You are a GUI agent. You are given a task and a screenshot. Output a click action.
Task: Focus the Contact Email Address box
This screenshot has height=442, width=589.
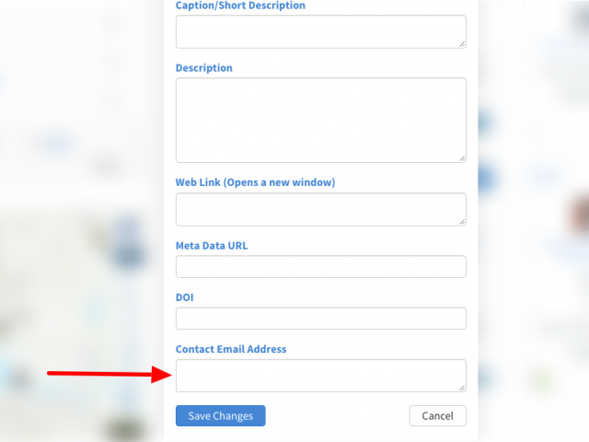[321, 376]
